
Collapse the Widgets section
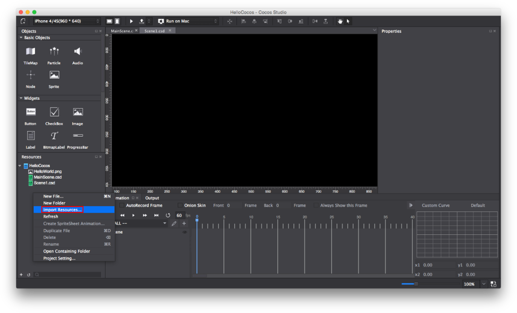click(21, 98)
